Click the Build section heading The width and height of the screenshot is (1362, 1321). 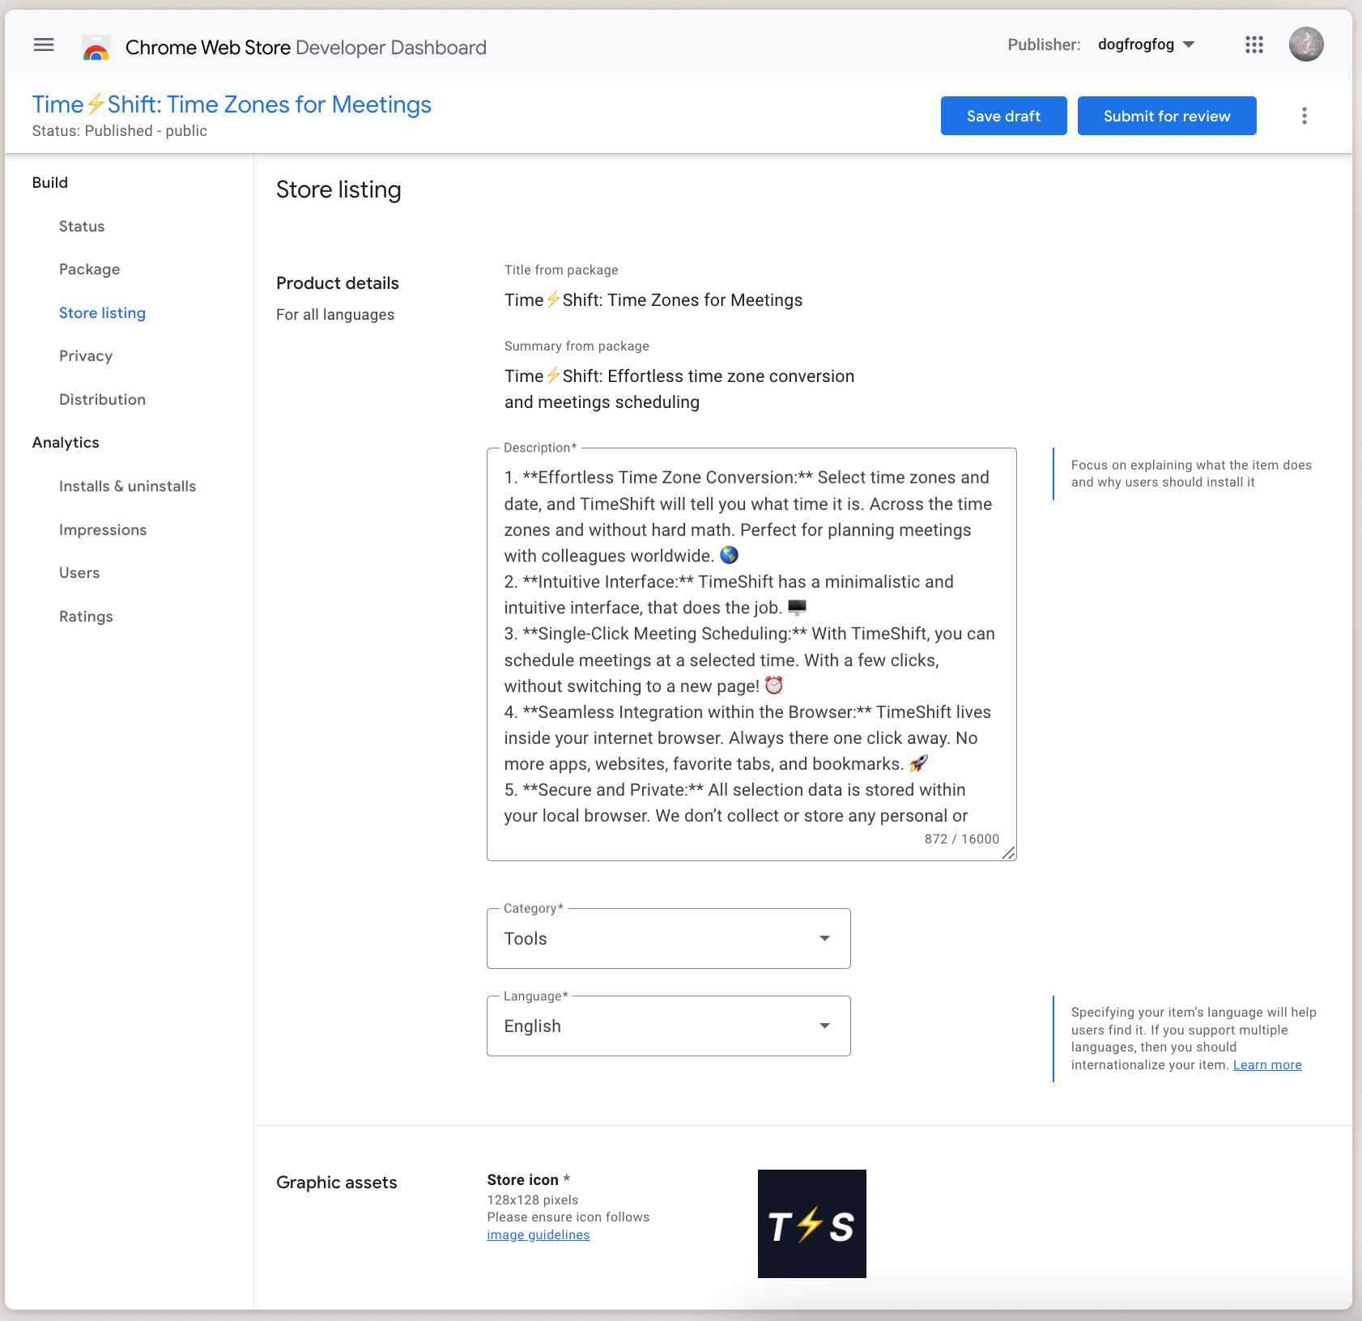coord(50,183)
